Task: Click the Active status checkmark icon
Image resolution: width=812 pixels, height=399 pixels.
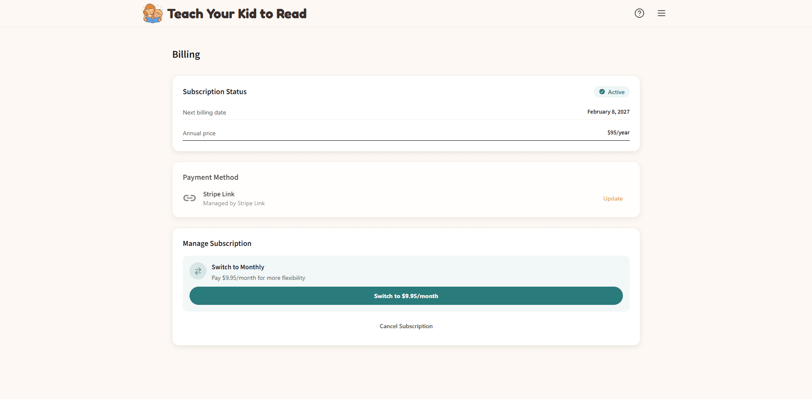Action: coord(602,92)
